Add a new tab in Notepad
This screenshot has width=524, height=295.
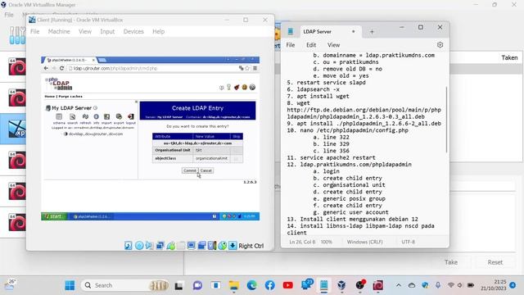point(372,32)
